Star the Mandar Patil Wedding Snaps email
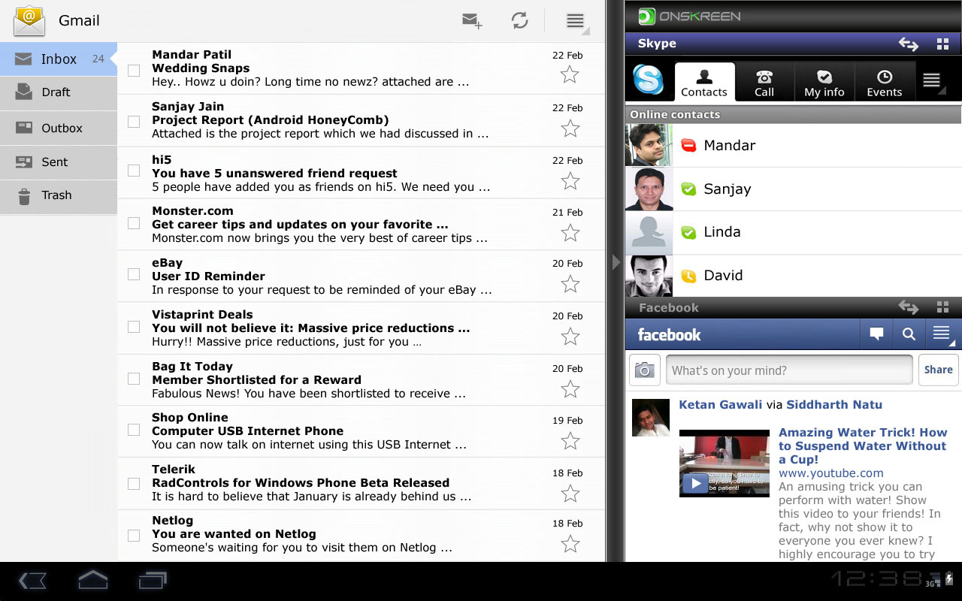 coord(570,74)
